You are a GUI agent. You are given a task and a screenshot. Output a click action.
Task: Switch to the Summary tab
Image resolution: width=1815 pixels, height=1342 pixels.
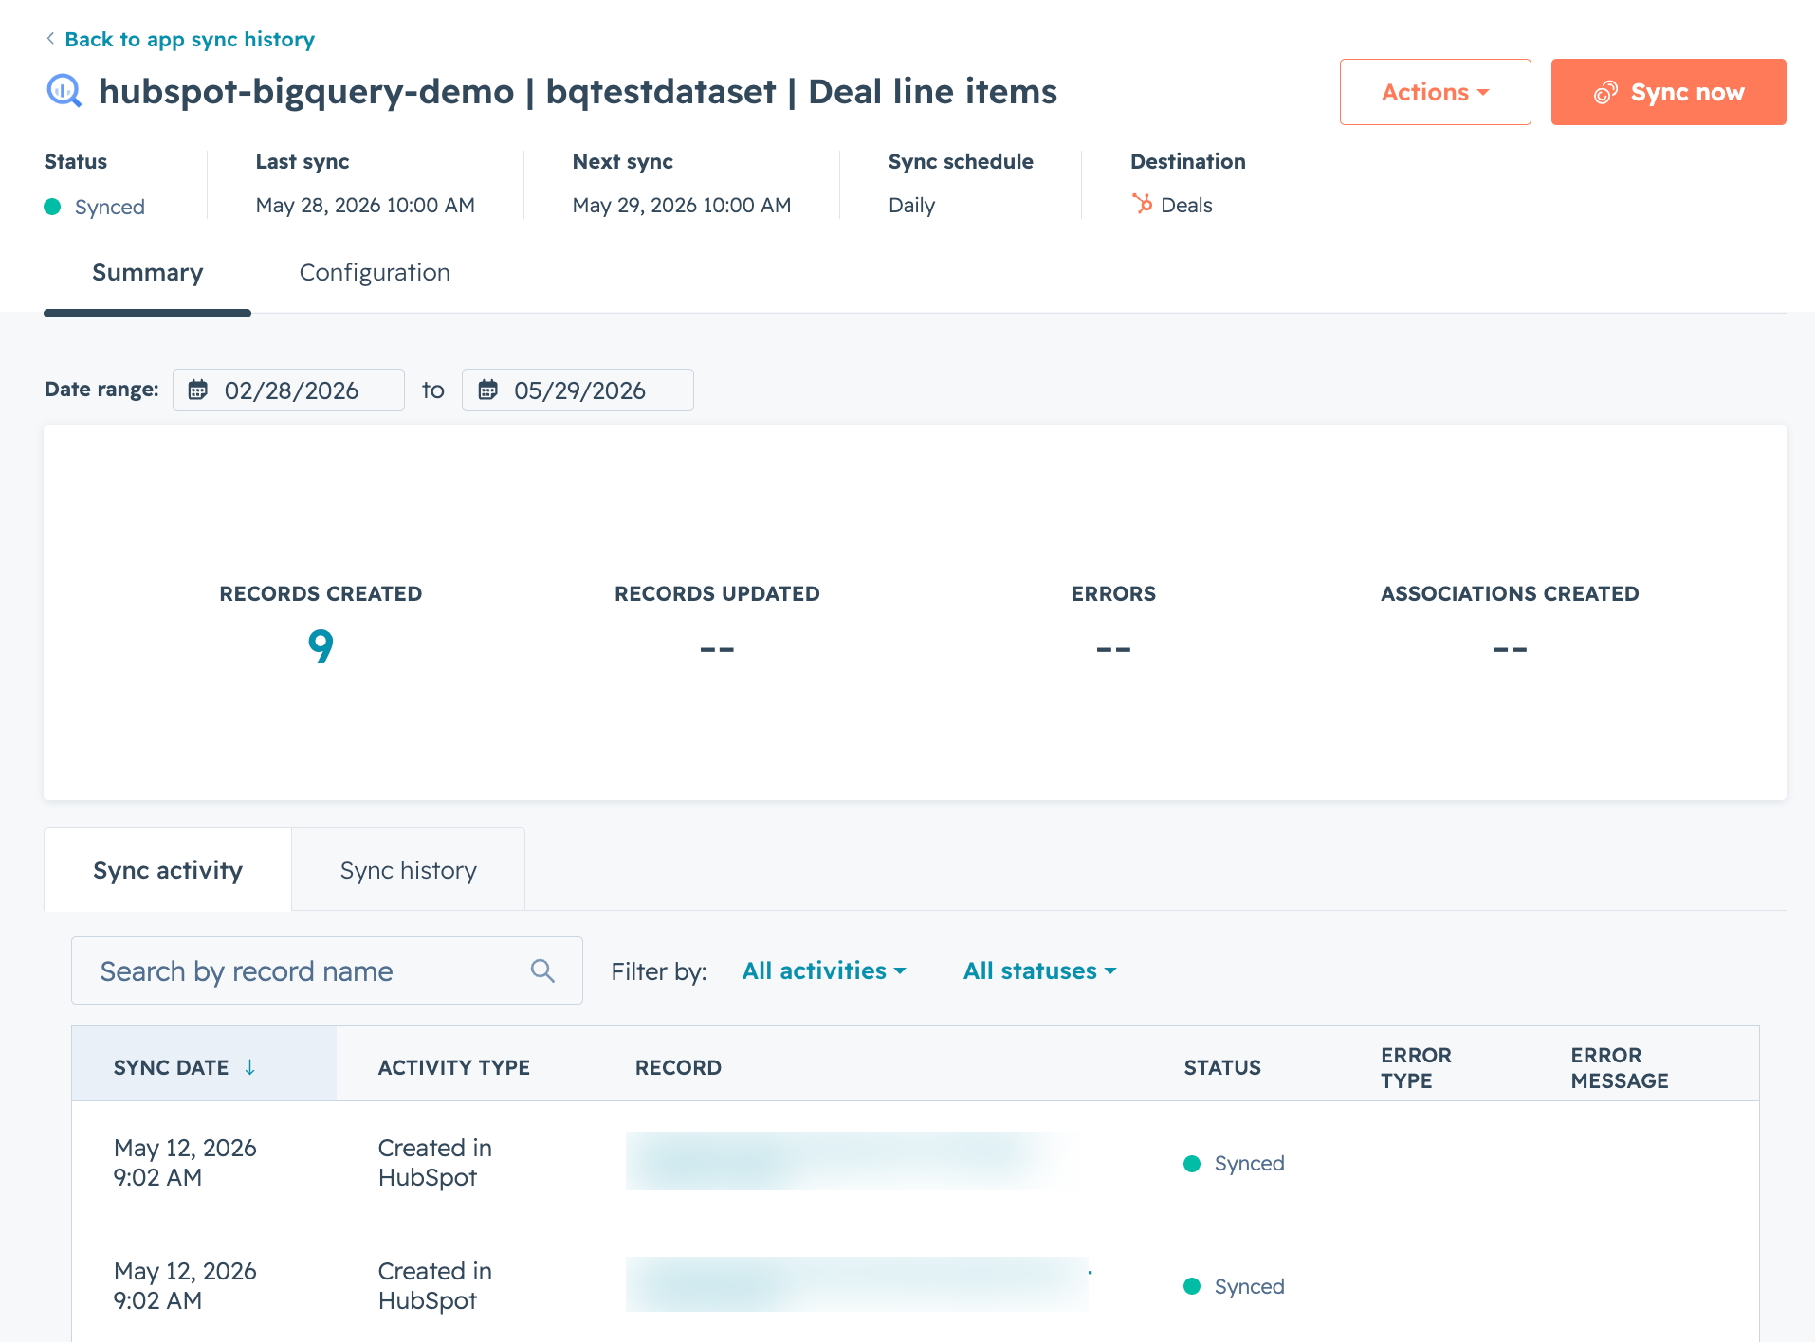pos(148,273)
